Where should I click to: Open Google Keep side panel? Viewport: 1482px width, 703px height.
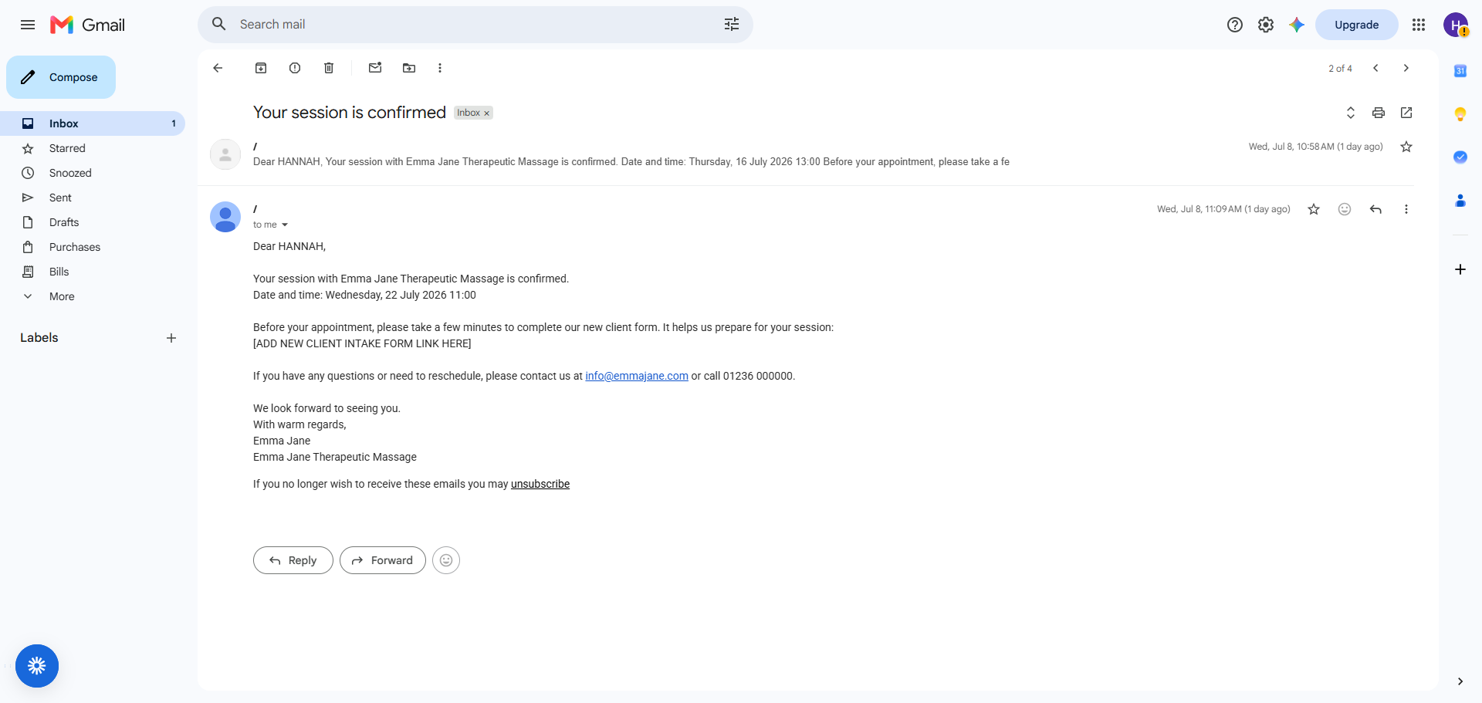1460,114
